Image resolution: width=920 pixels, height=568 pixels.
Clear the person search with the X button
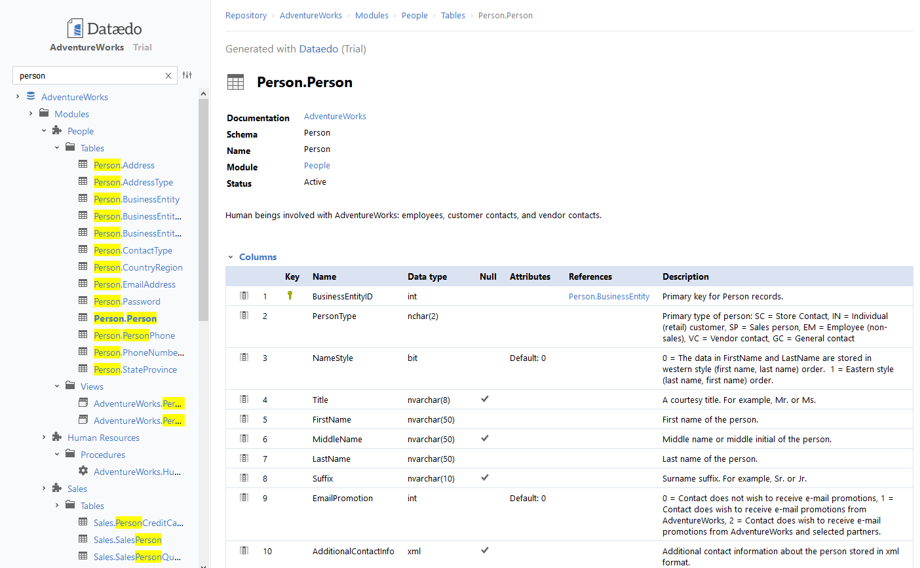(x=168, y=75)
